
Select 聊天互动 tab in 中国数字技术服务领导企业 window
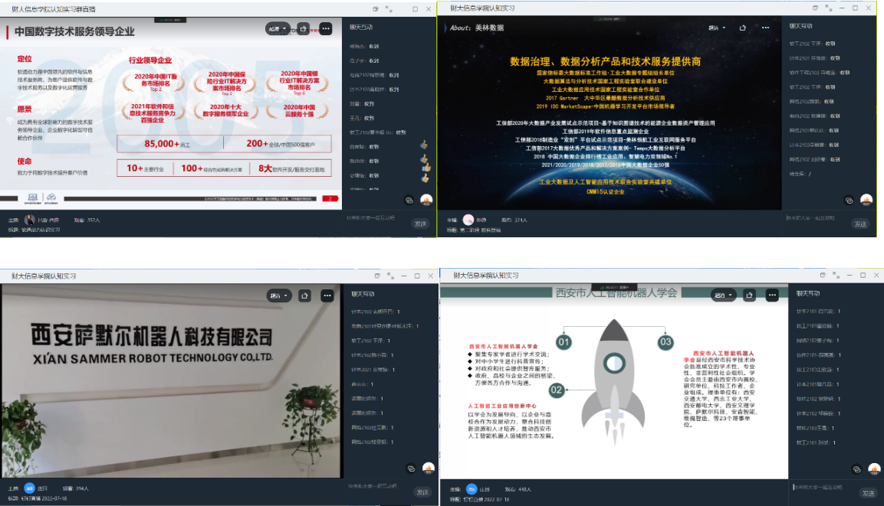(x=361, y=27)
